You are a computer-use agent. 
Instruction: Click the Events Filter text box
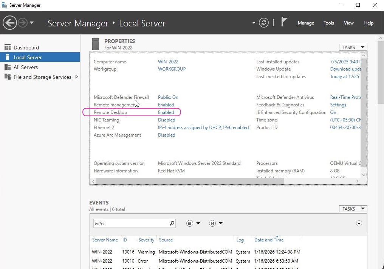(x=130, y=223)
